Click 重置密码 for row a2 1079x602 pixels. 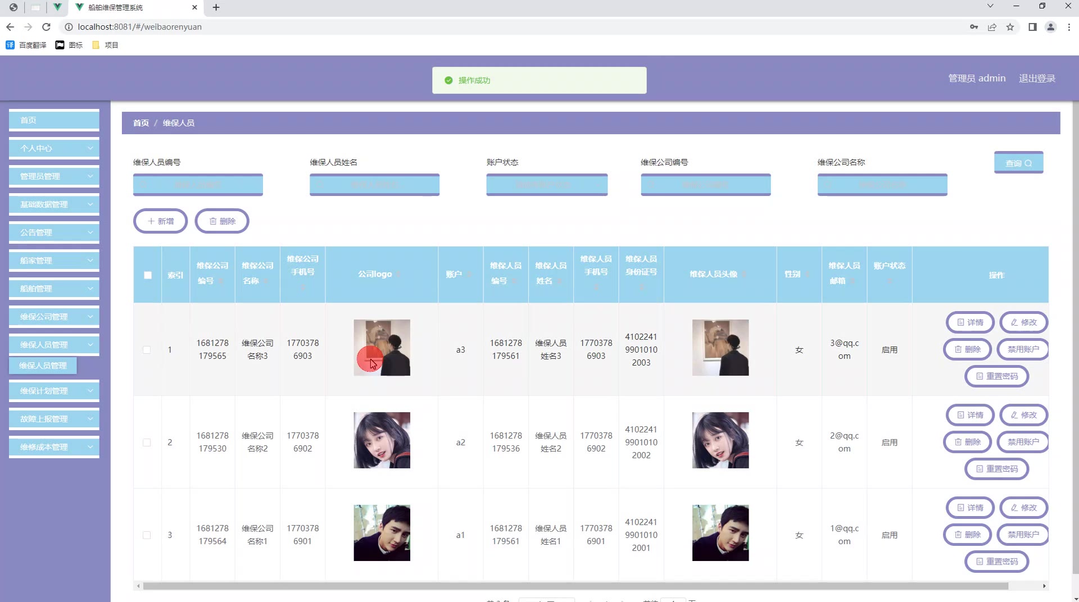tap(996, 469)
